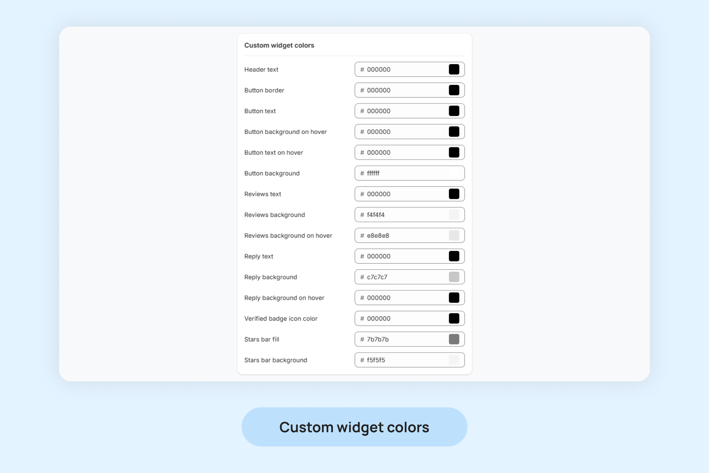
Task: Focus the Reviews background hex field
Action: [404, 215]
